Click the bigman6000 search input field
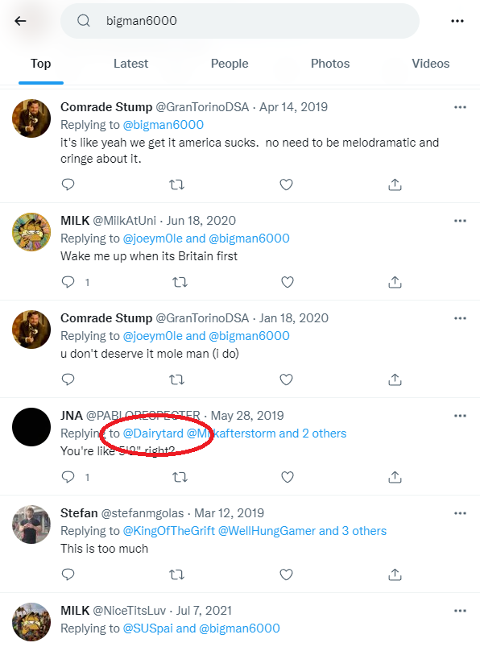480x647 pixels. point(240,21)
